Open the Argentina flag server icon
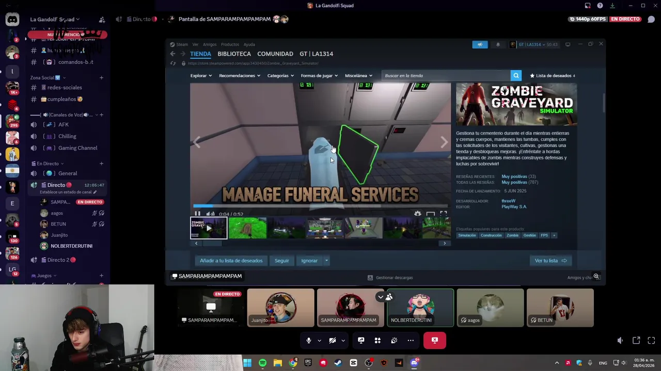This screenshot has width=661, height=371. point(12,171)
